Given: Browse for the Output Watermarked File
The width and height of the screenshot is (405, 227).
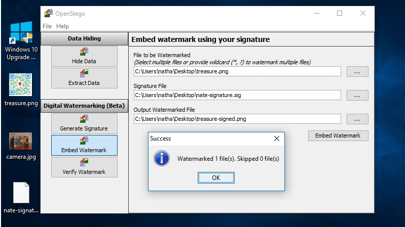Looking at the screenshot, I should (x=357, y=119).
